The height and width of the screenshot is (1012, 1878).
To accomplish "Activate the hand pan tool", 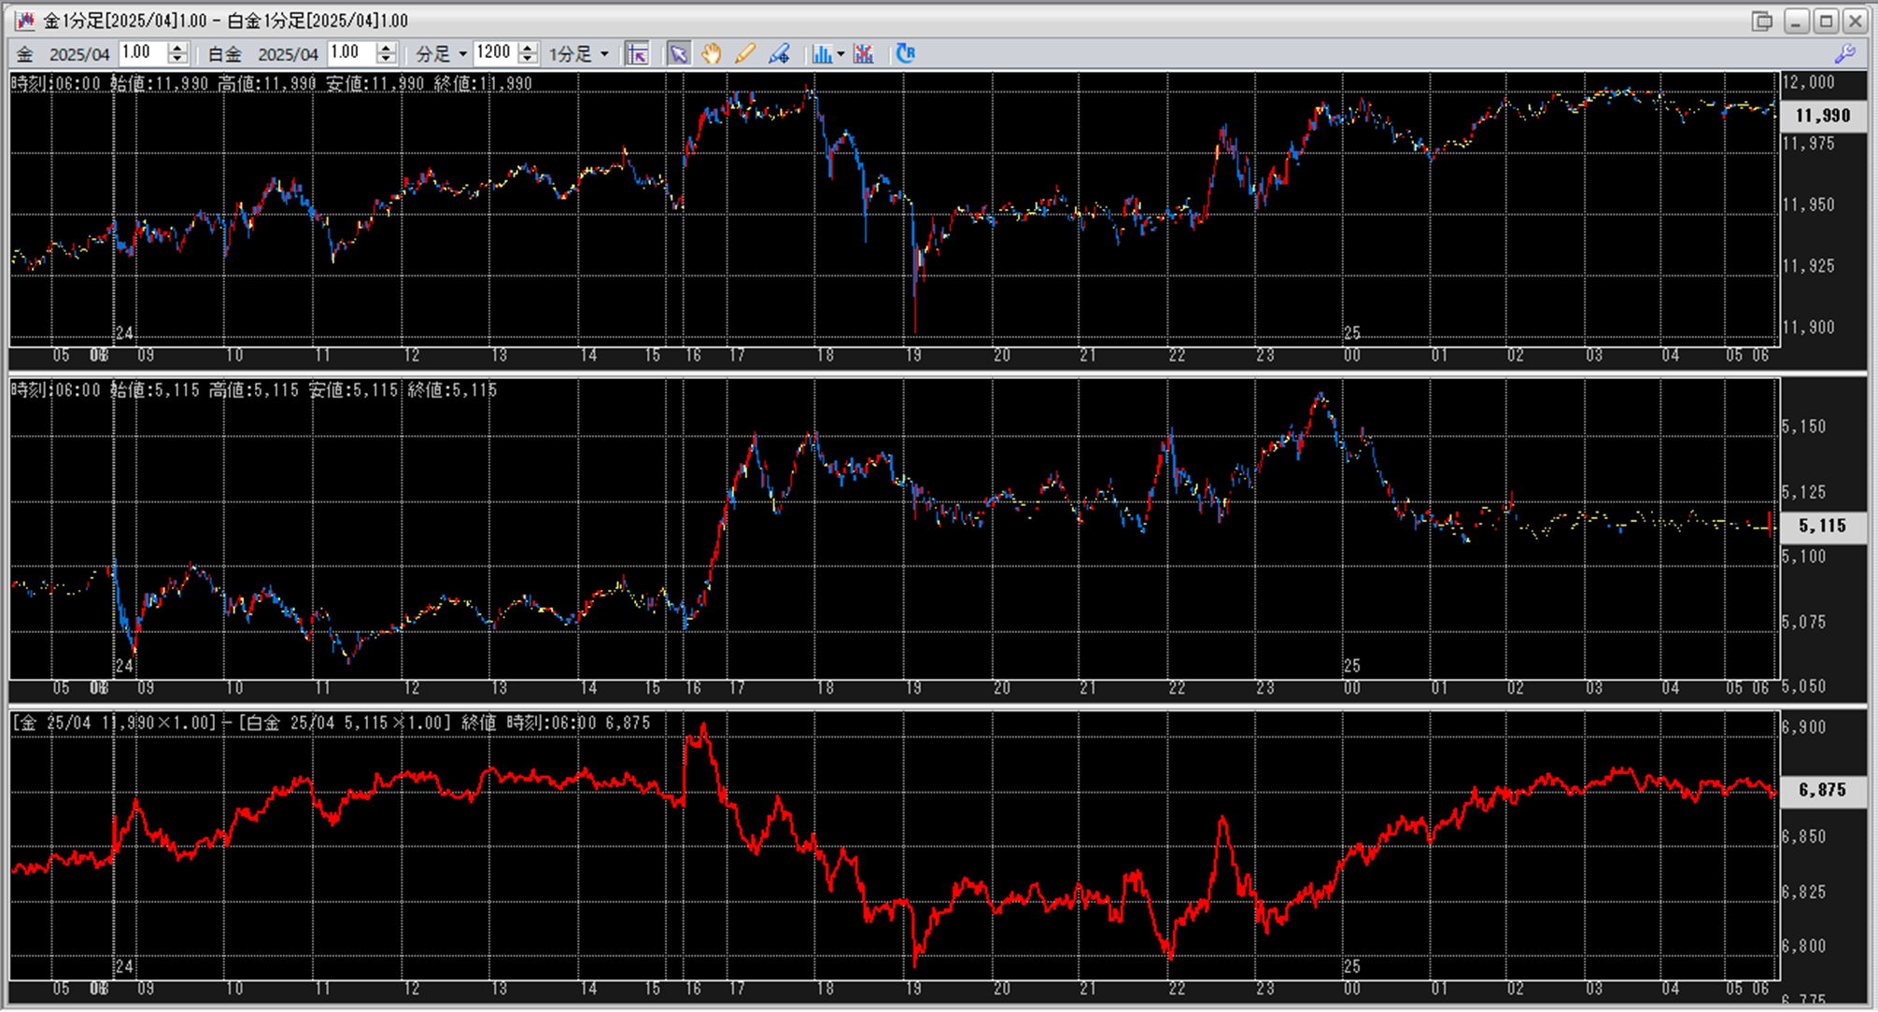I will pos(712,54).
